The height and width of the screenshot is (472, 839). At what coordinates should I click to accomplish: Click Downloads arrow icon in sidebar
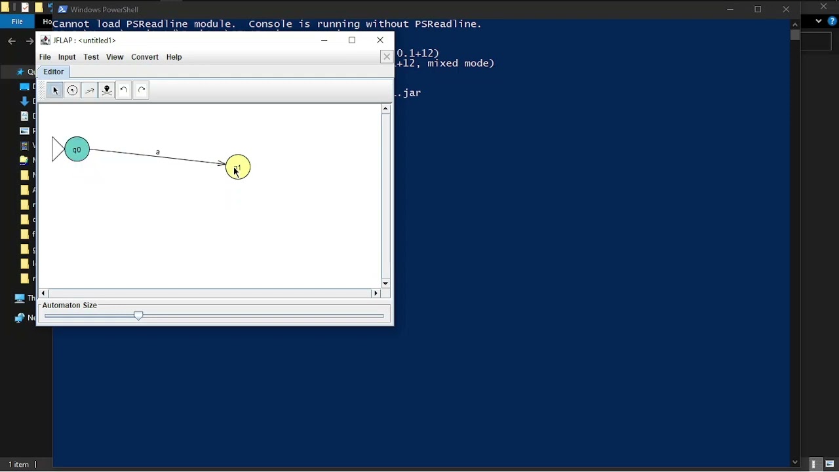click(x=25, y=101)
